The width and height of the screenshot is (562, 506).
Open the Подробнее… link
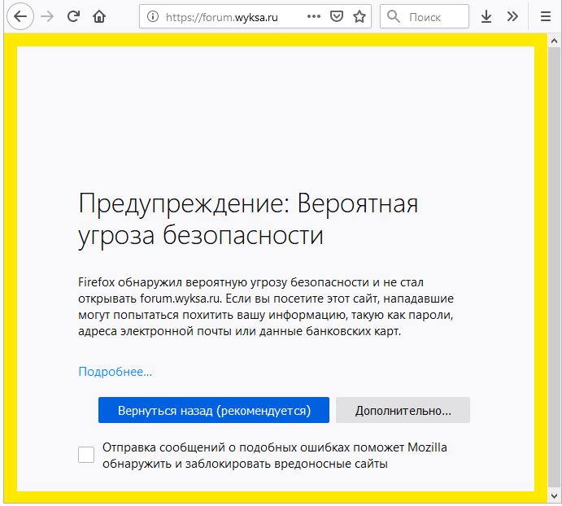coord(115,372)
